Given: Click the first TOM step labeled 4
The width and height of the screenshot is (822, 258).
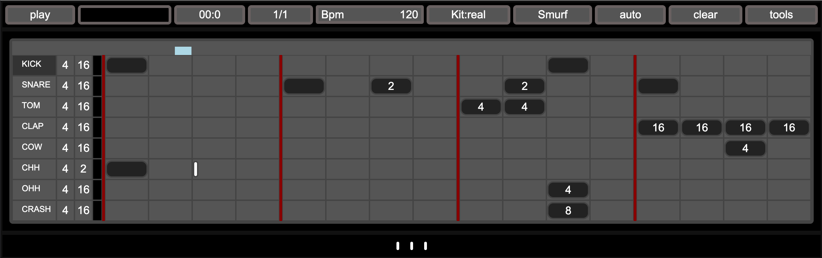Looking at the screenshot, I should [x=481, y=107].
